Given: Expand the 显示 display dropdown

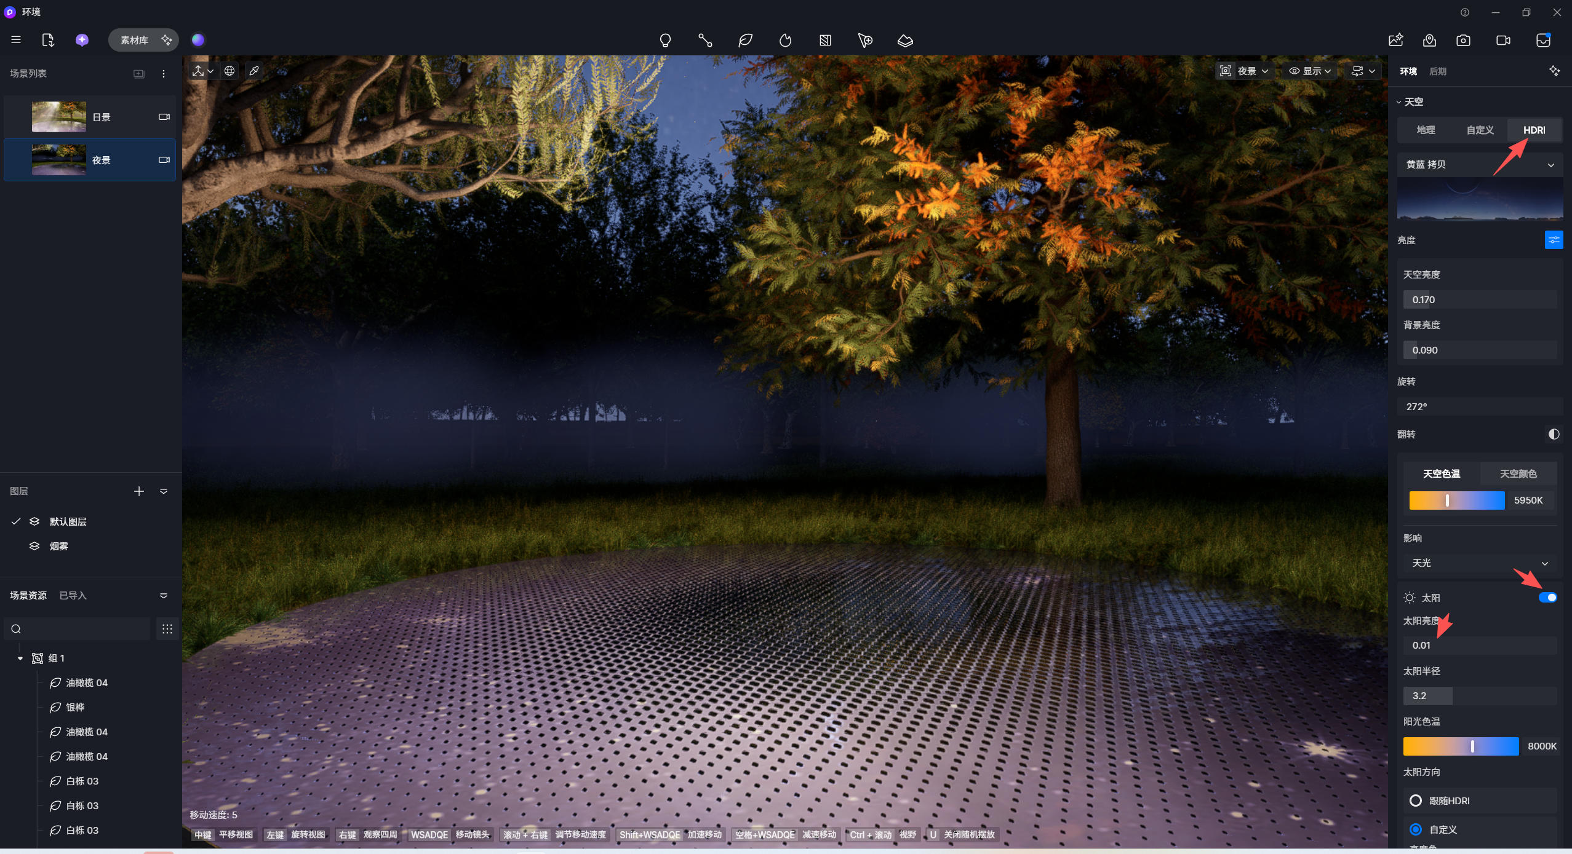Looking at the screenshot, I should click(x=1310, y=71).
